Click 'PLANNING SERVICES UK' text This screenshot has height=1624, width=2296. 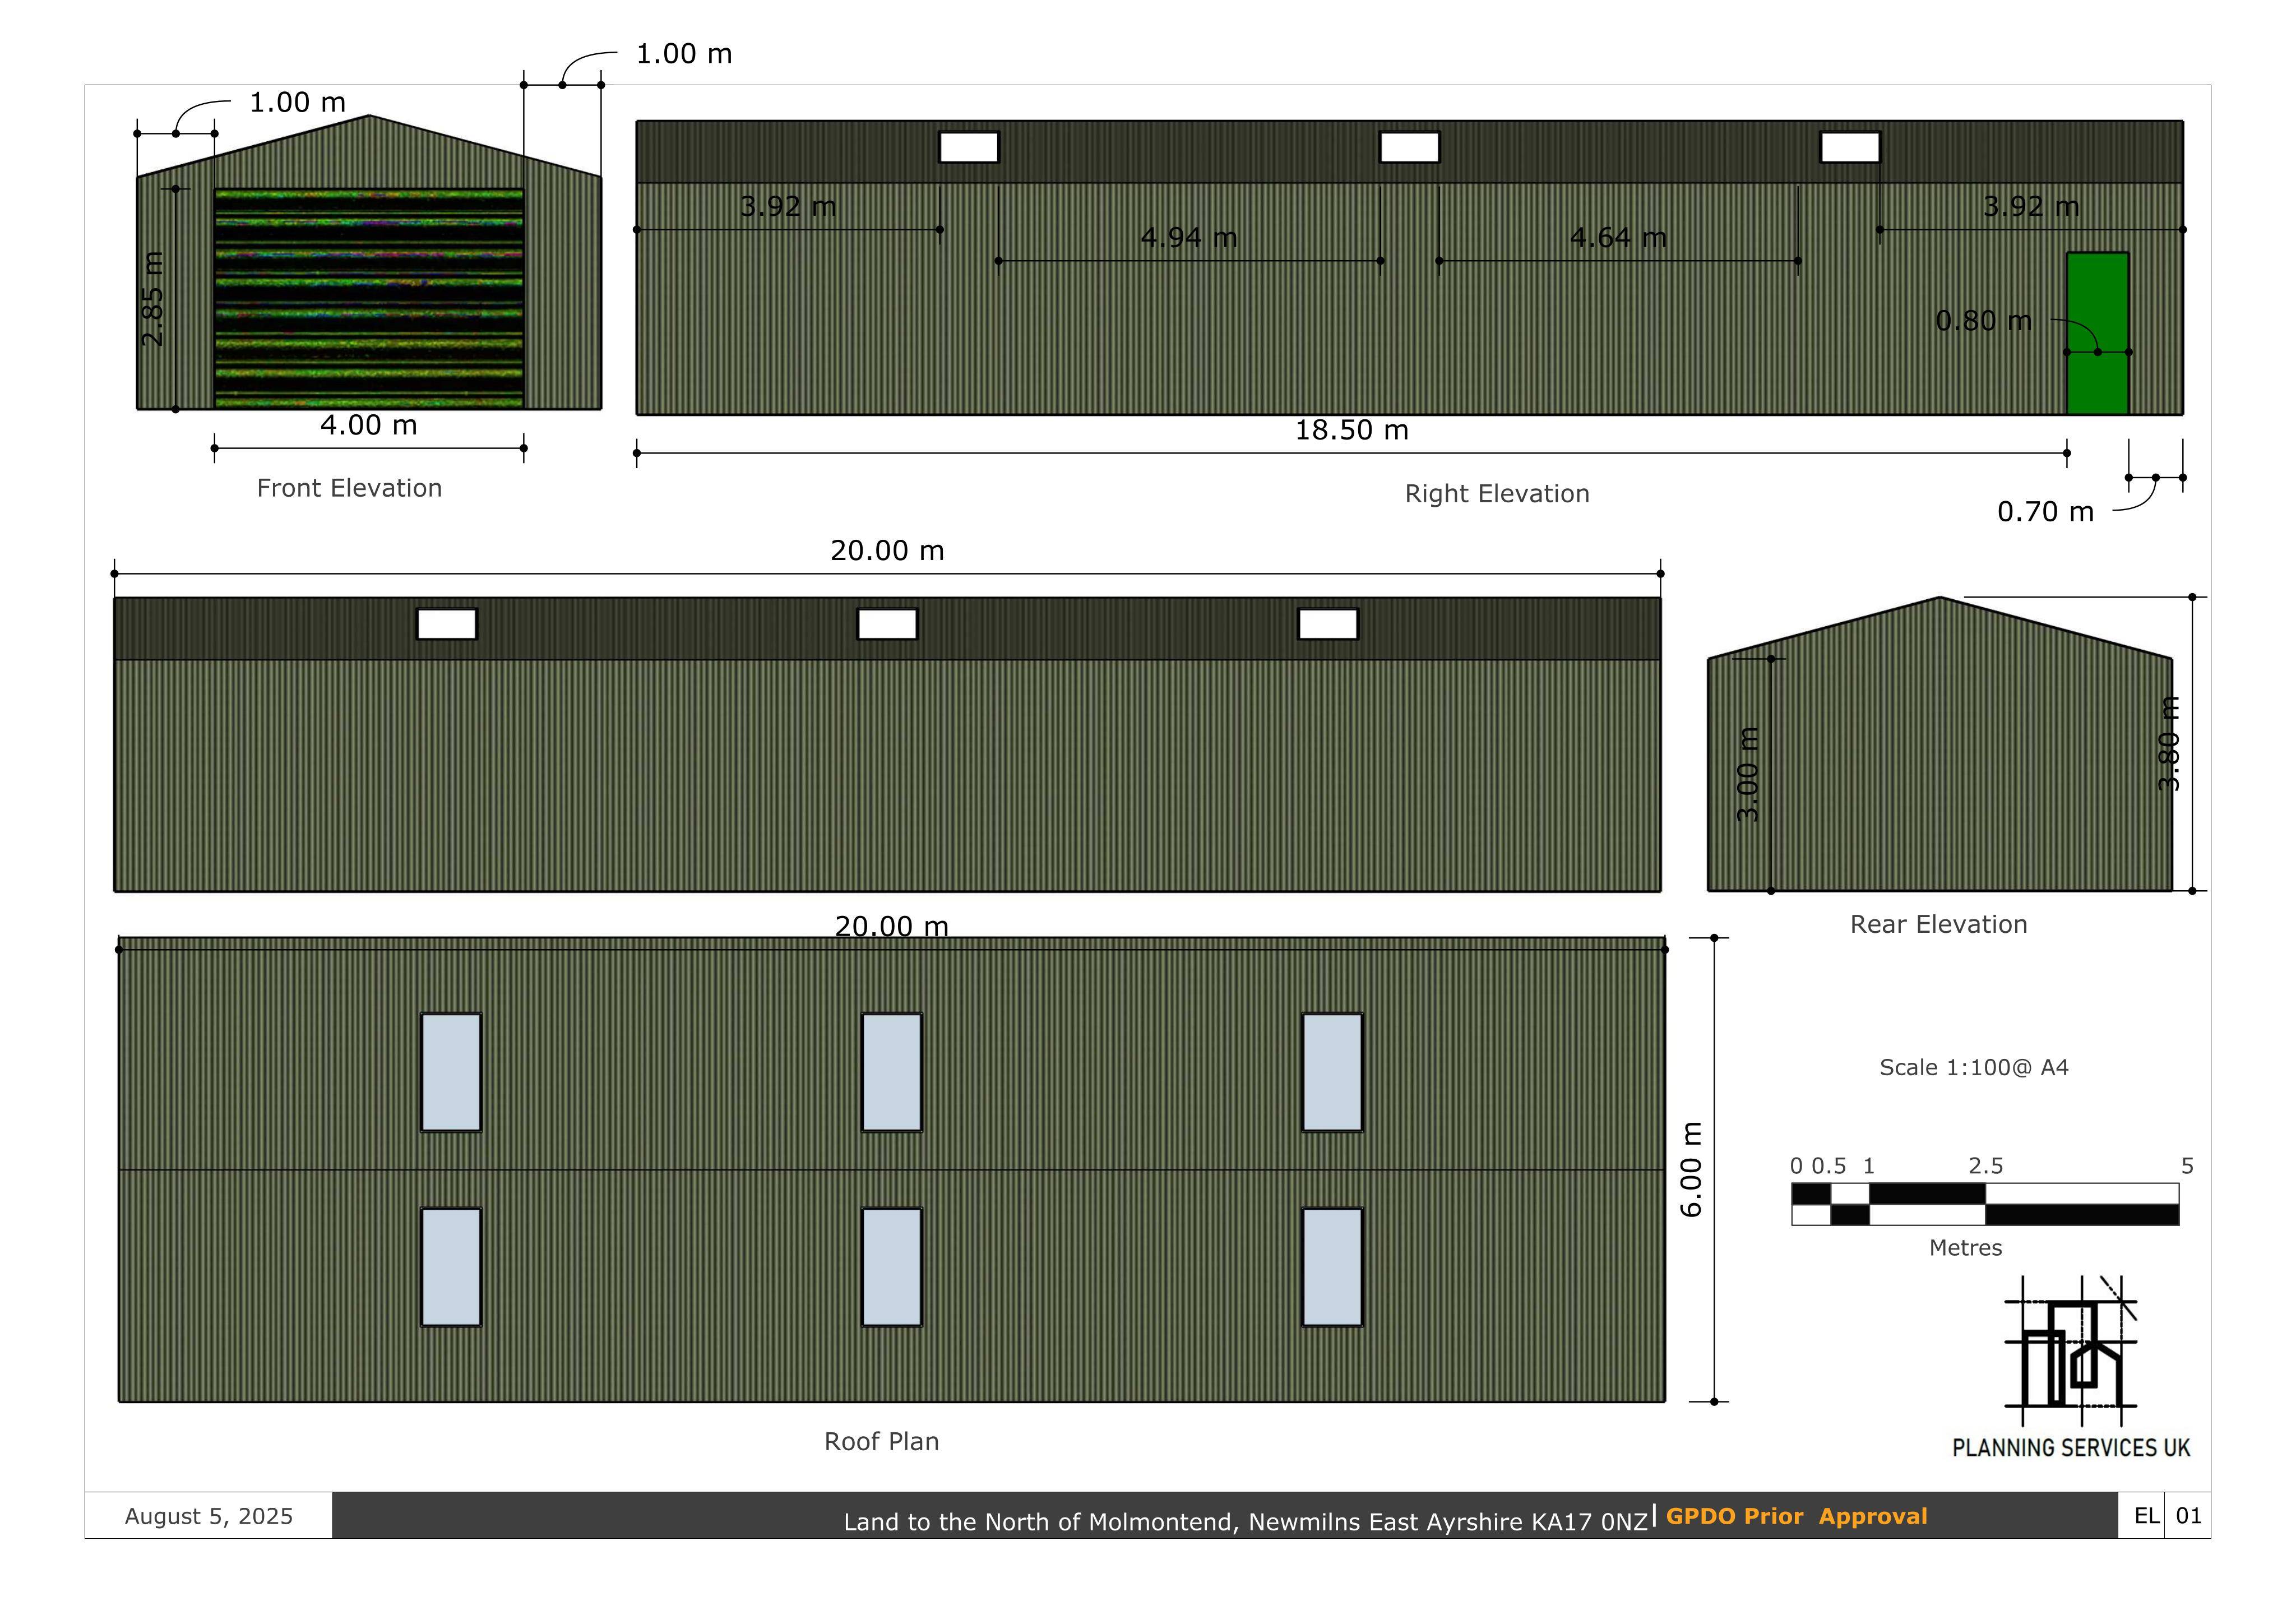click(2071, 1448)
